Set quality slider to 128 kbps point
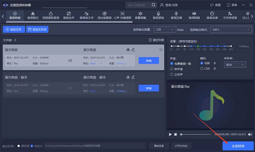255x152 pixels. click(198, 46)
